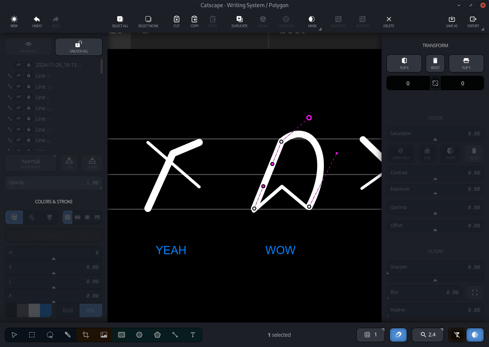Click the Saturation slider in Color panel
The width and height of the screenshot is (489, 347).
point(435,134)
